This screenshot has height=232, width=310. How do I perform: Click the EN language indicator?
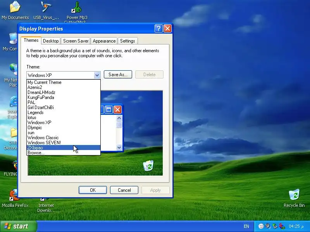point(246,226)
